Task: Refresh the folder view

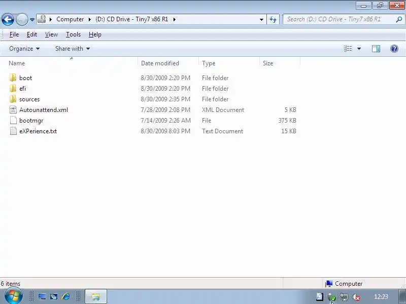Action: (x=273, y=19)
